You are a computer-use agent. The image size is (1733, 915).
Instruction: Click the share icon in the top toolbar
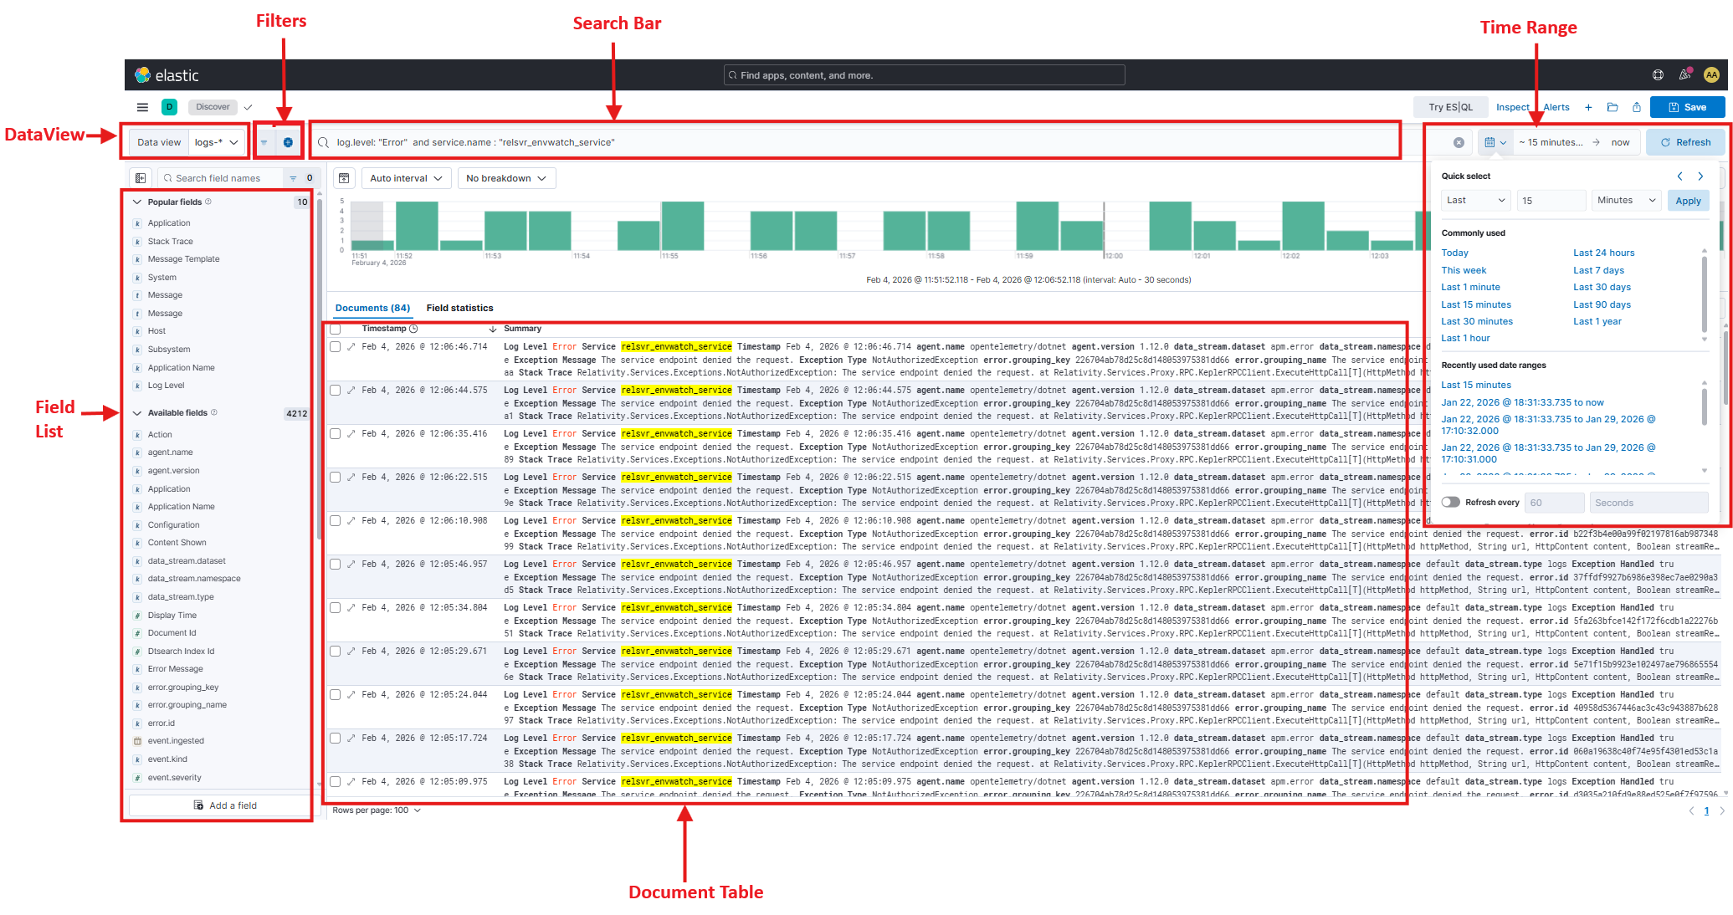[x=1637, y=107]
